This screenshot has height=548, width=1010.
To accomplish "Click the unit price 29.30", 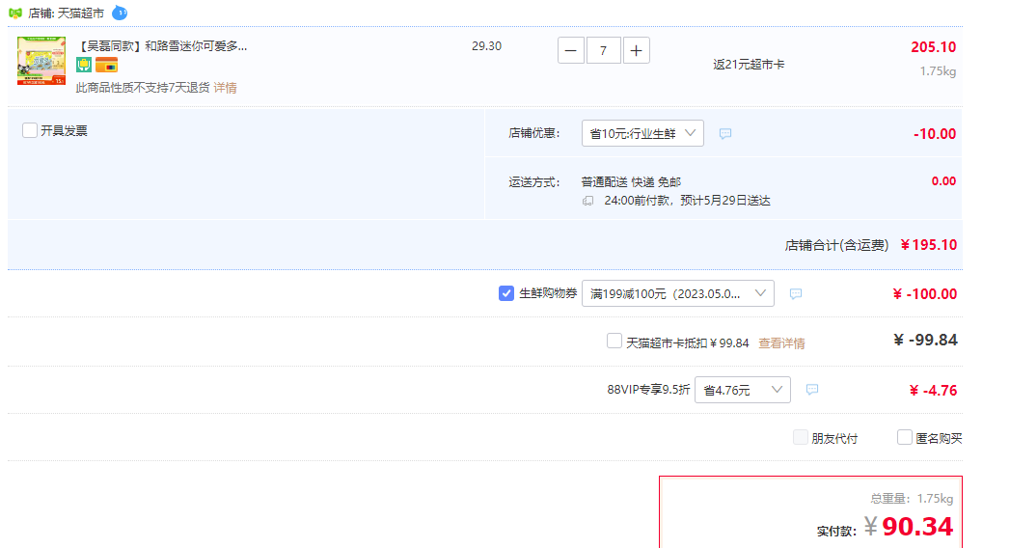I will click(x=486, y=46).
